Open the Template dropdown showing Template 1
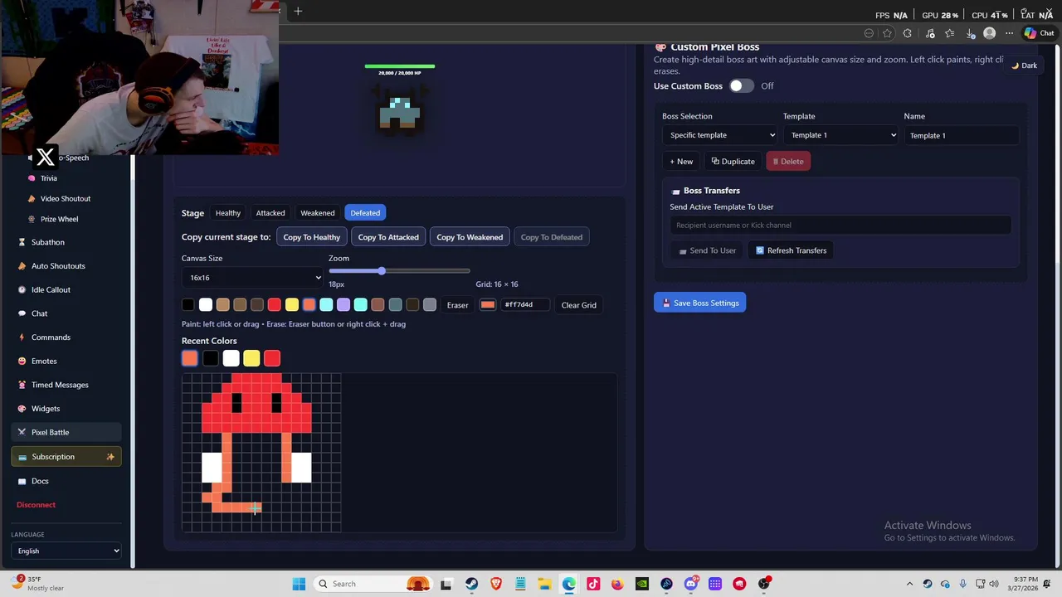 [841, 135]
